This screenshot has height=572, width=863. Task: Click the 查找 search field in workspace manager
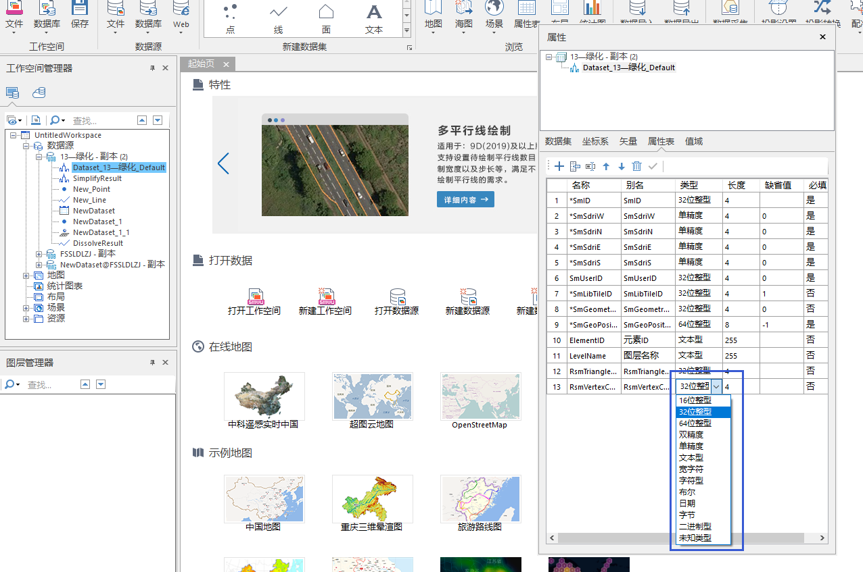[101, 120]
